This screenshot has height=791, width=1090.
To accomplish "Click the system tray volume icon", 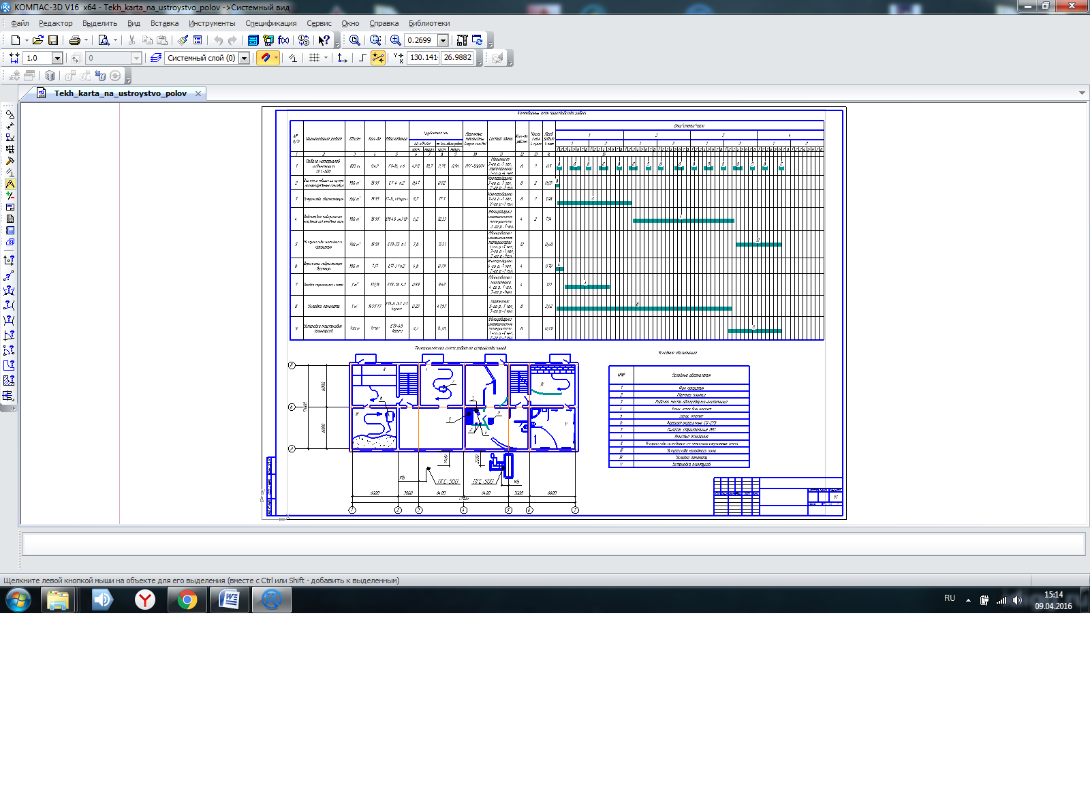I will pyautogui.click(x=1017, y=600).
